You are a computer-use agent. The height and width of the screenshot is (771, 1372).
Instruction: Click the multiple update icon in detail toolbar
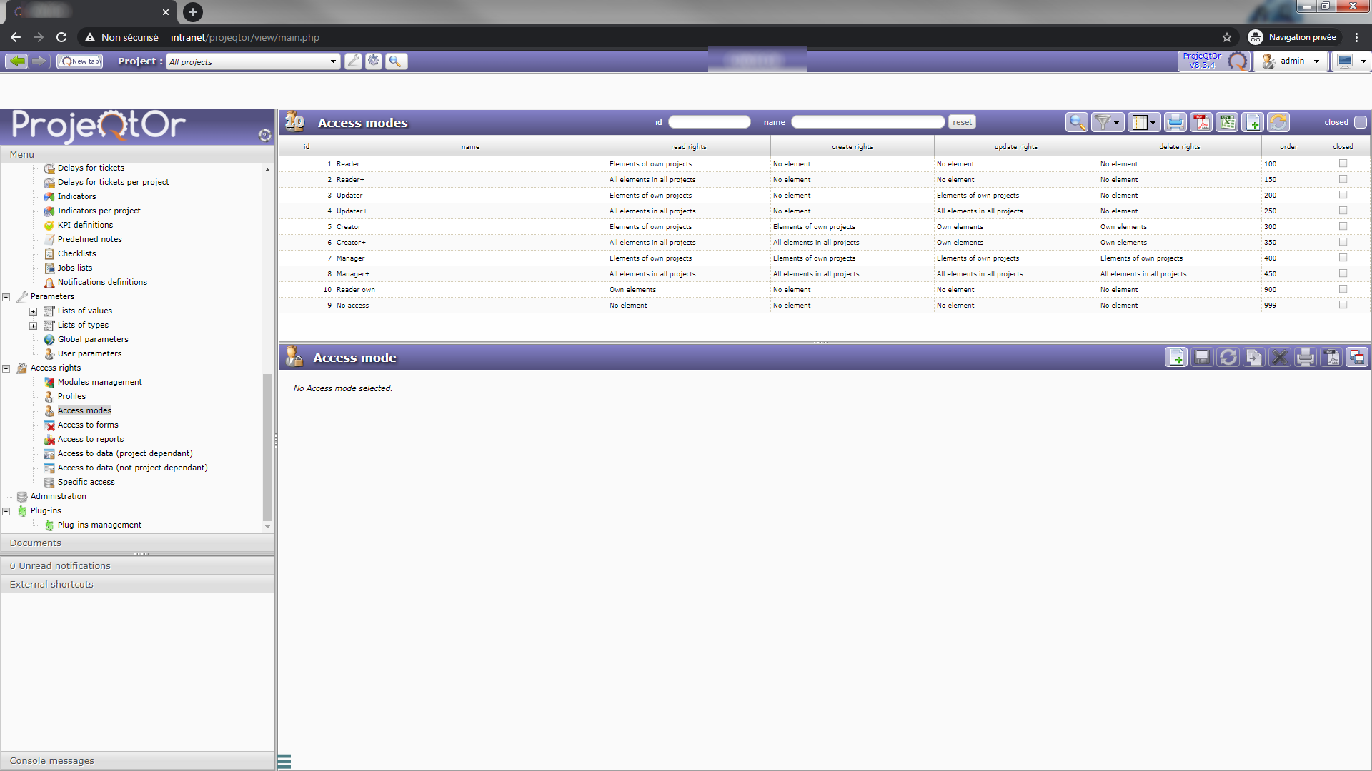point(1356,357)
